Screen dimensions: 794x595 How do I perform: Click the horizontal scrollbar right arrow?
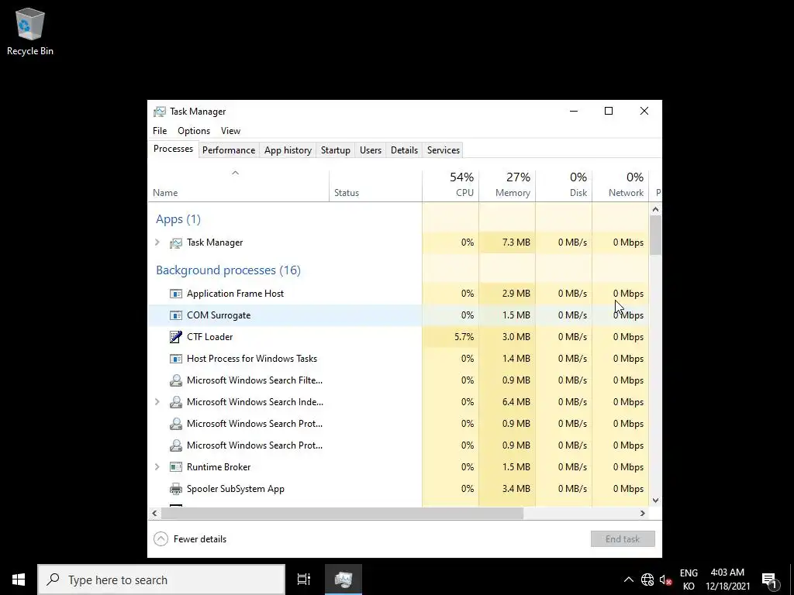click(643, 514)
